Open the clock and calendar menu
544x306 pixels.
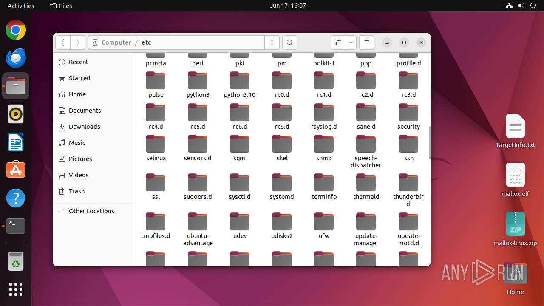288,6
